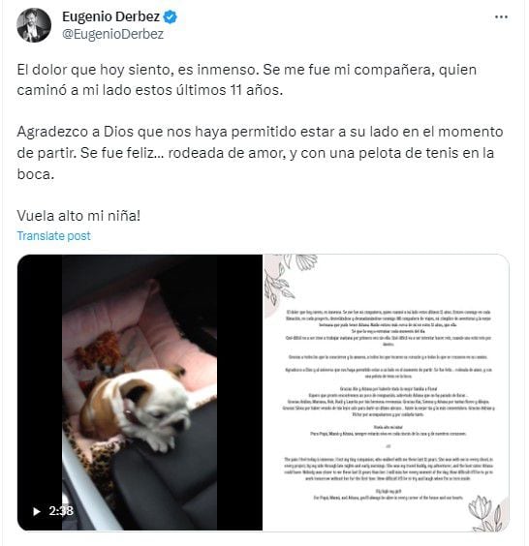
Task: Open the bulldog puppy video thumbnail
Action: [140, 392]
